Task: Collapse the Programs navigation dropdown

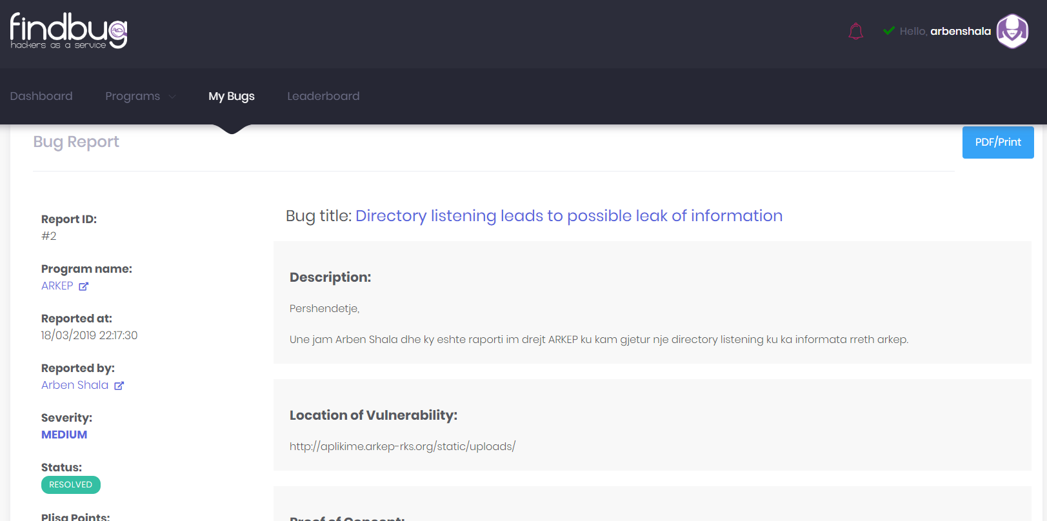Action: (x=139, y=95)
